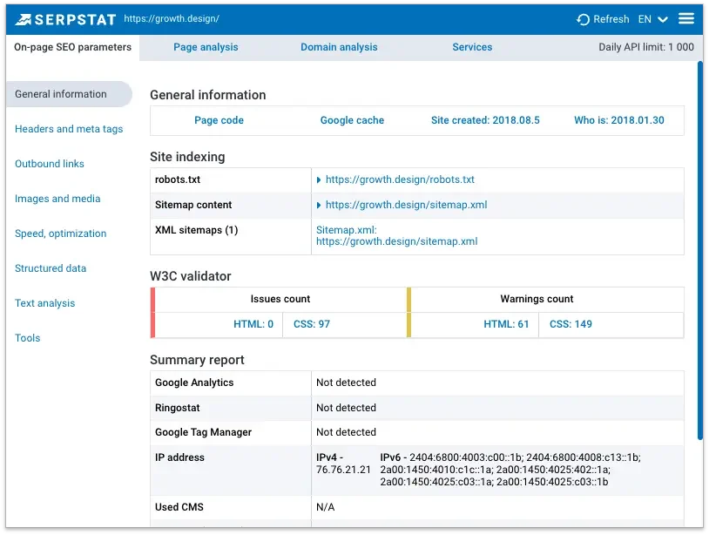
Task: Select Structured data in sidebar
Action: [x=51, y=267]
